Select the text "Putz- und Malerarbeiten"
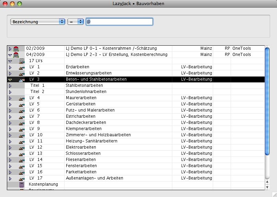Image resolution: width=277 pixels, height=197 pixels. (x=90, y=110)
